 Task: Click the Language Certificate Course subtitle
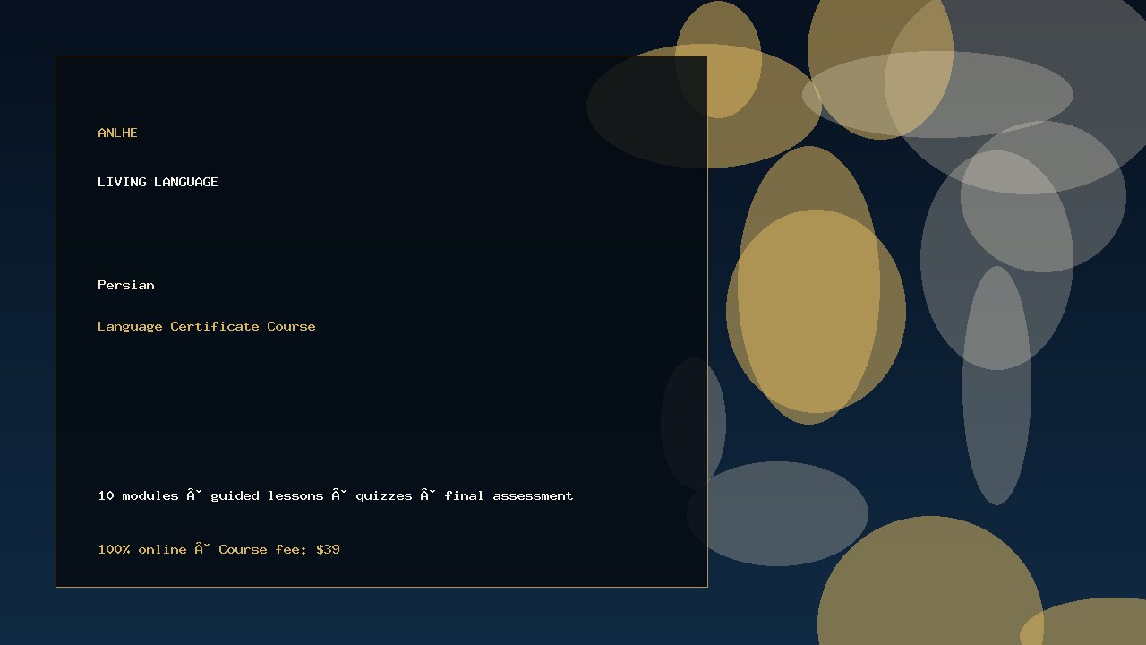tap(207, 326)
